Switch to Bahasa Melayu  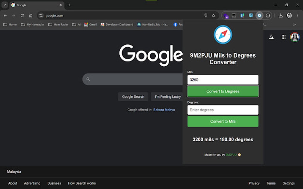(x=164, y=110)
